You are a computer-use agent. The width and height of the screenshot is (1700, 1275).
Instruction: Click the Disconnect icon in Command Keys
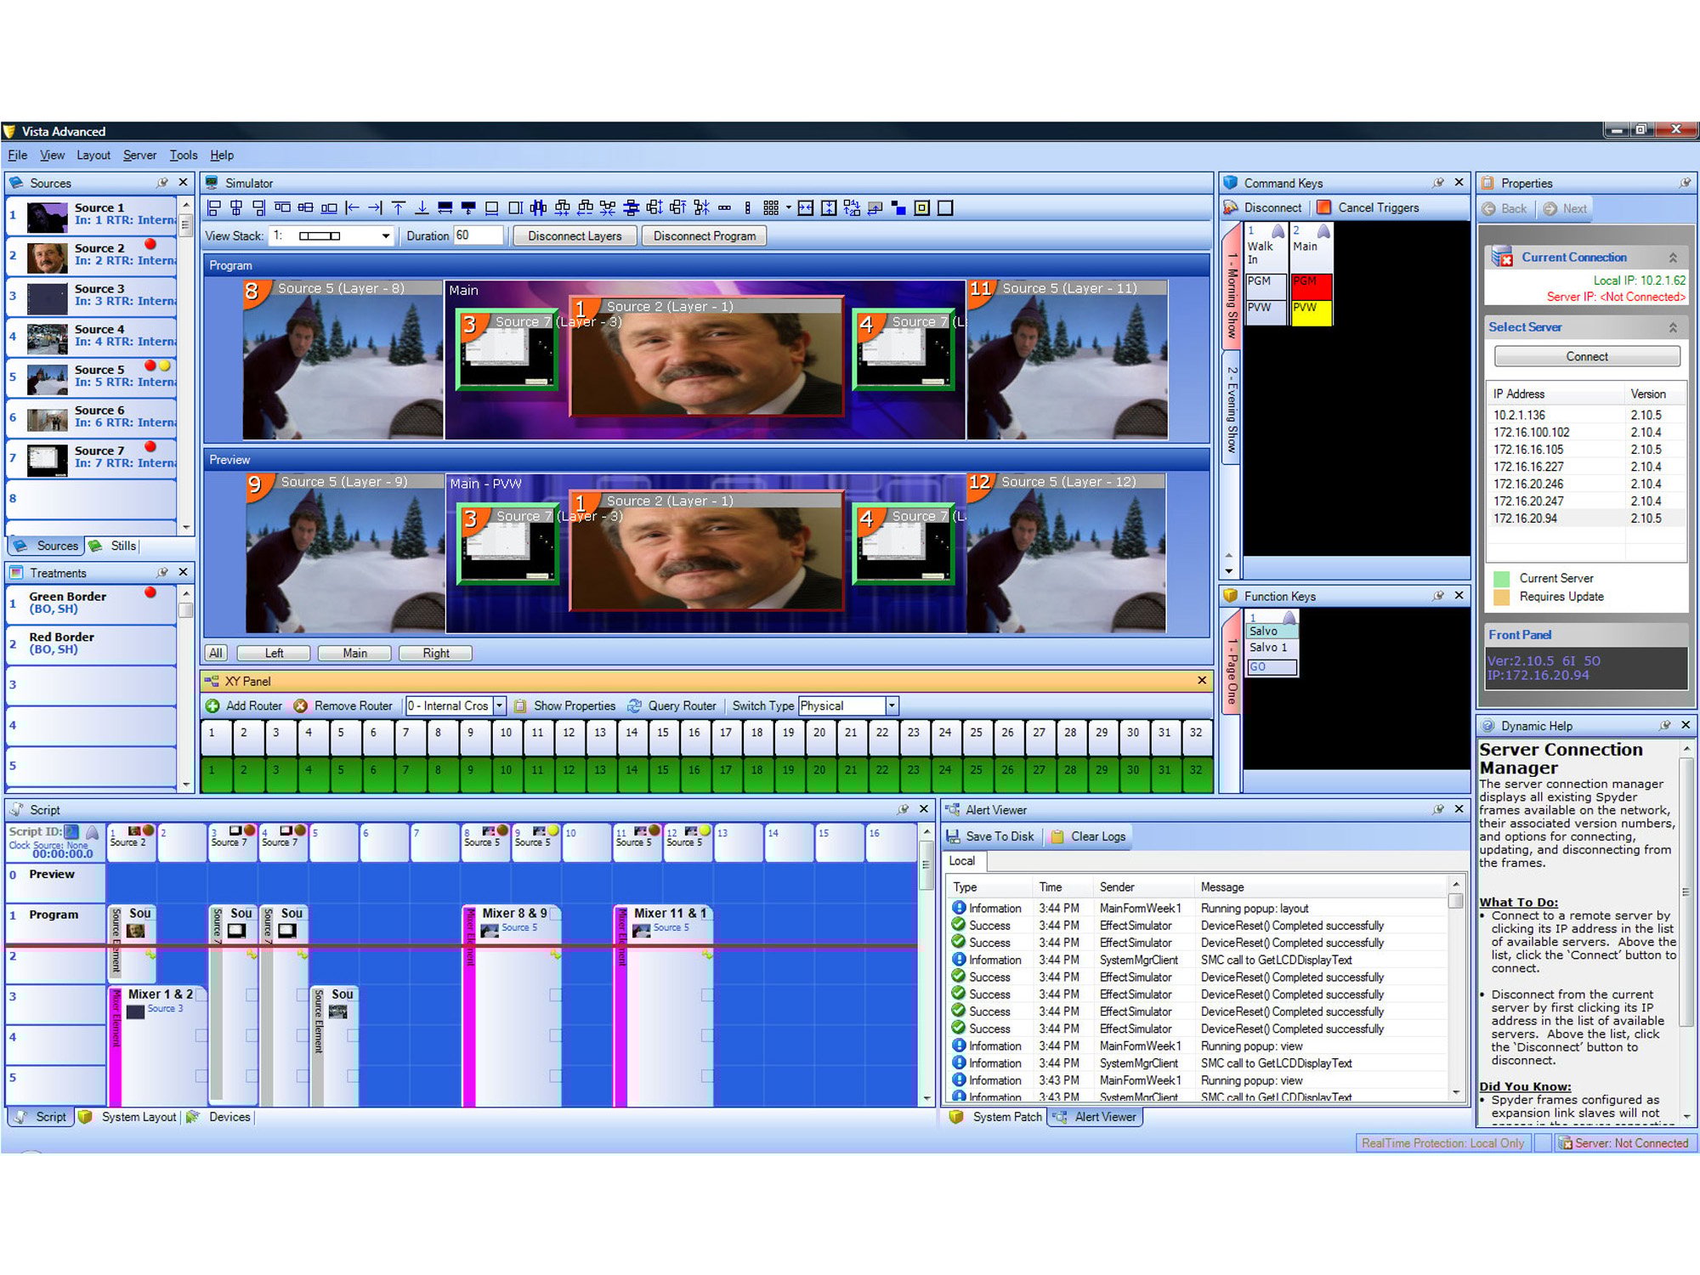(x=1231, y=207)
